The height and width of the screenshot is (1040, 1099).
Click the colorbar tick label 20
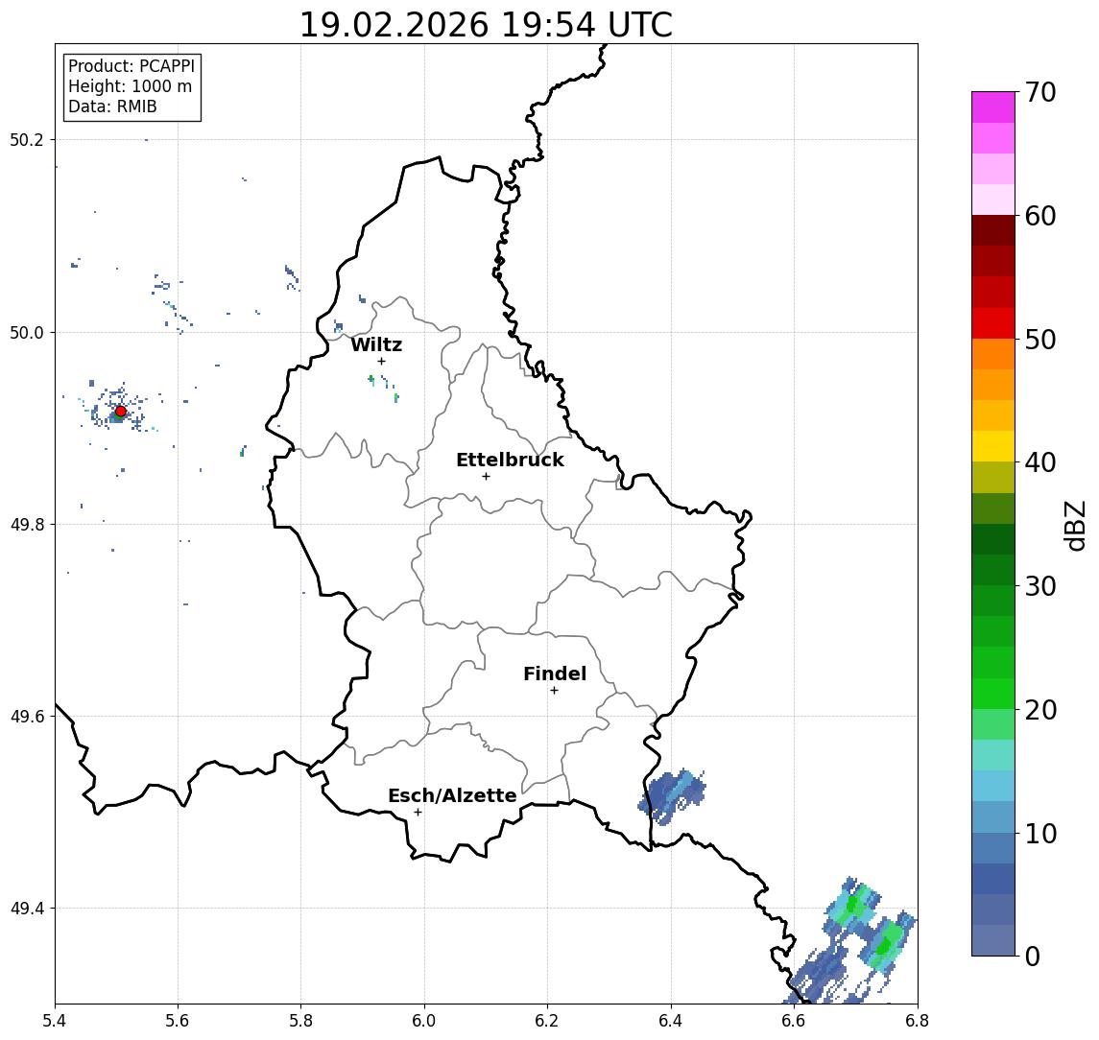(x=1040, y=710)
